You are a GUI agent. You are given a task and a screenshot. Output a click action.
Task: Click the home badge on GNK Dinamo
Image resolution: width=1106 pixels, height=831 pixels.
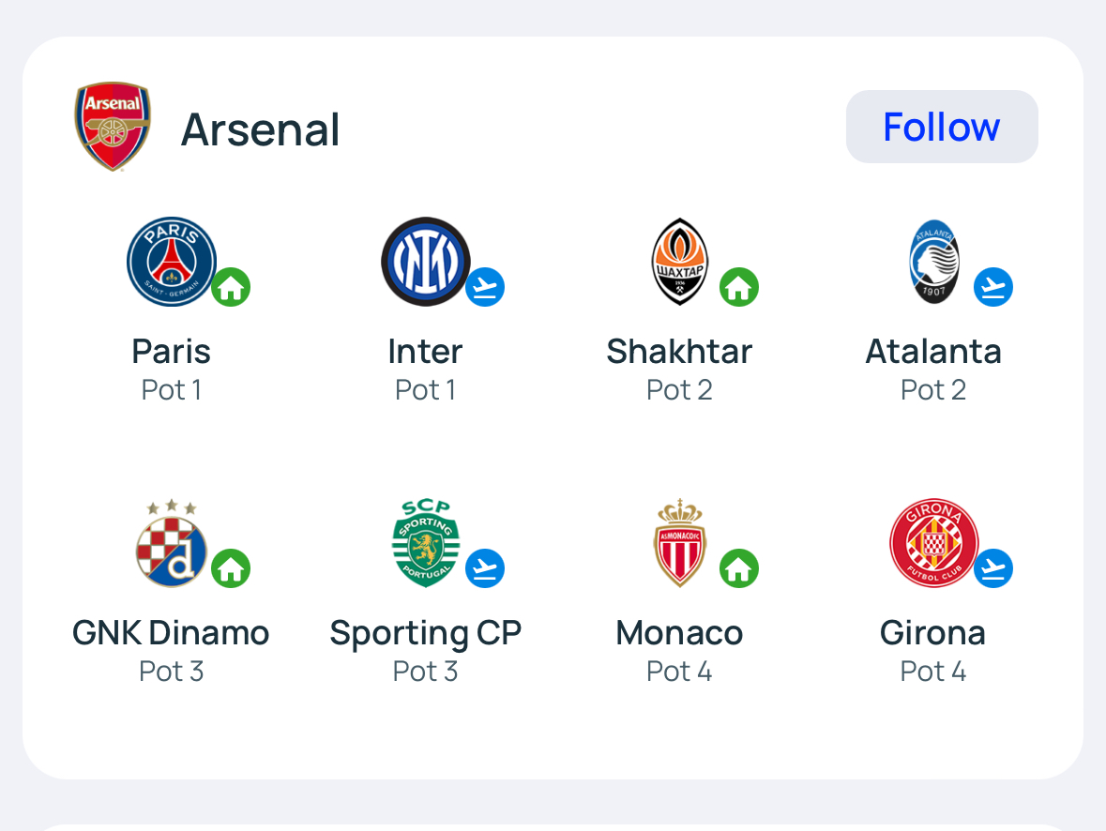(231, 568)
